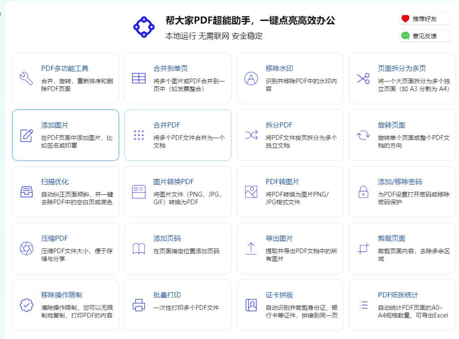Click the grid icon for 合并到单页
The image size is (459, 339).
coord(139,78)
